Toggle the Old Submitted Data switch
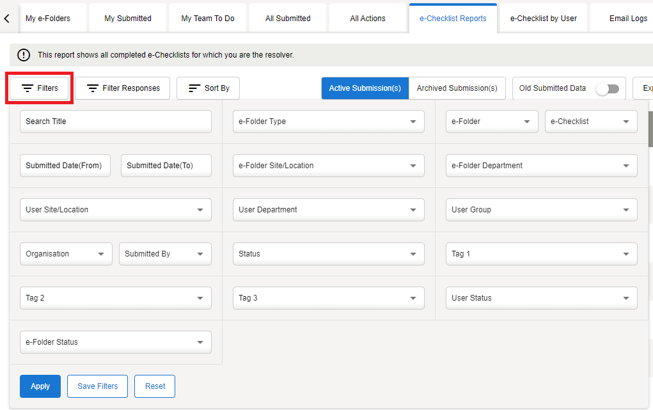Screen dimensions: 653x410 tap(607, 89)
